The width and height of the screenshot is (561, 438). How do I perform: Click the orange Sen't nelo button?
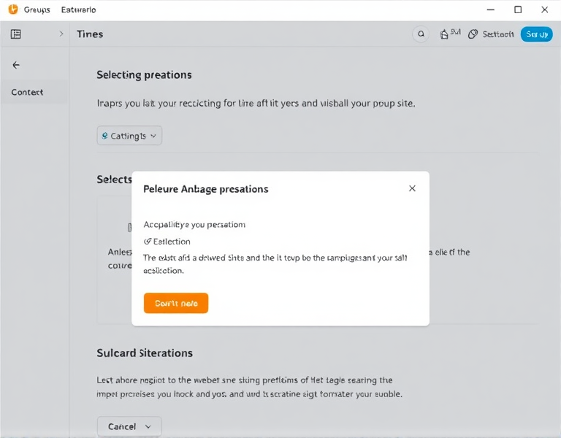(x=176, y=303)
